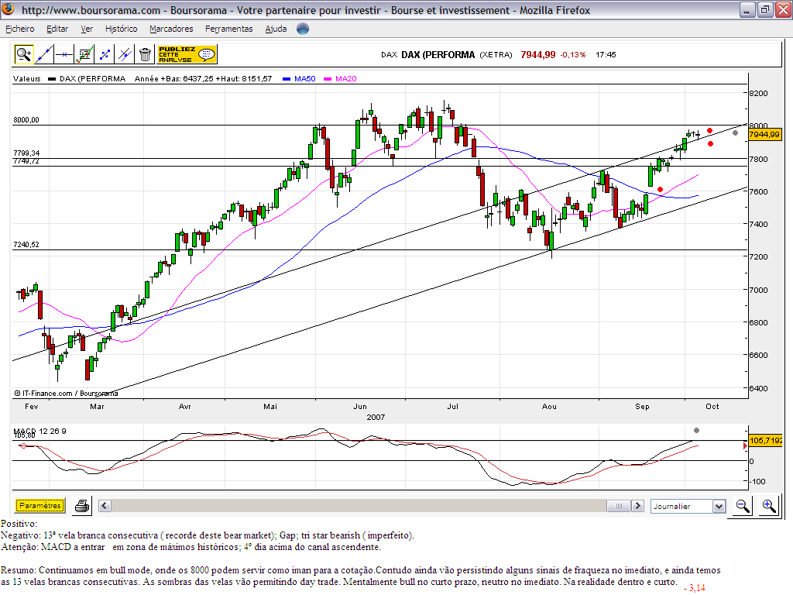Click the chart scrollbar thumb
The width and height of the screenshot is (793, 595).
click(619, 505)
